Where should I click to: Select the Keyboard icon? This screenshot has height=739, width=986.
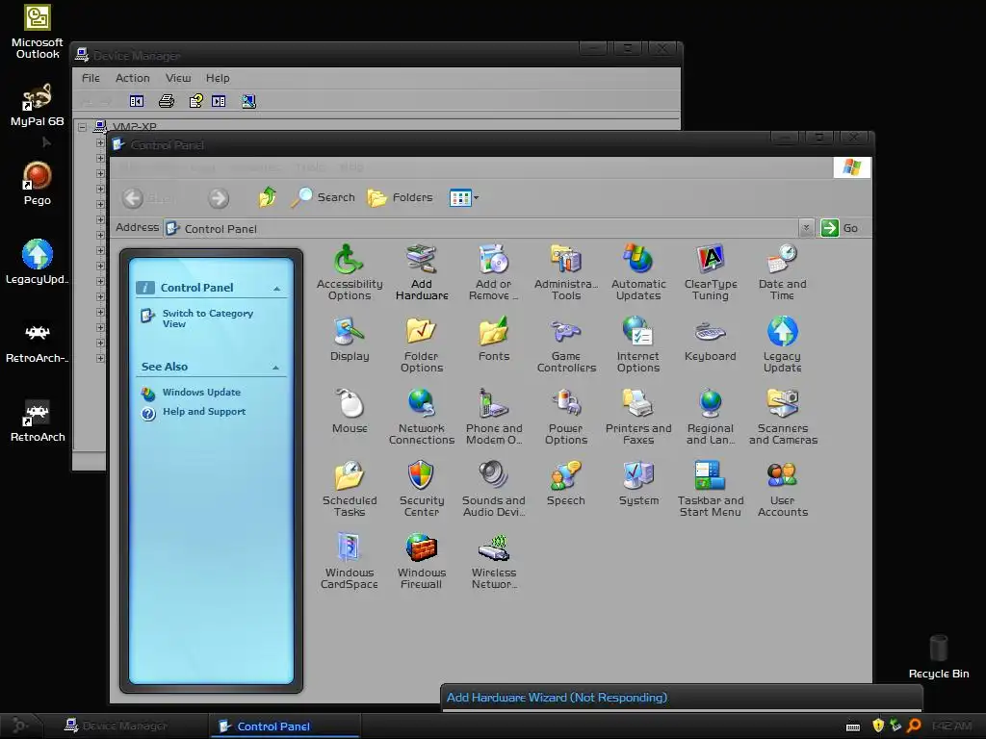[x=711, y=340]
